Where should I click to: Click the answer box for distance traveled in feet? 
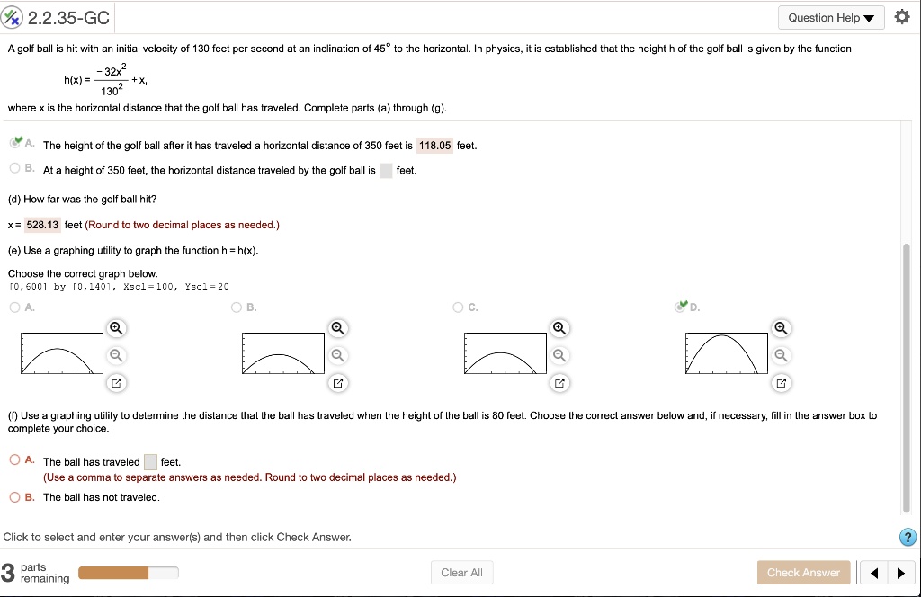pos(150,462)
